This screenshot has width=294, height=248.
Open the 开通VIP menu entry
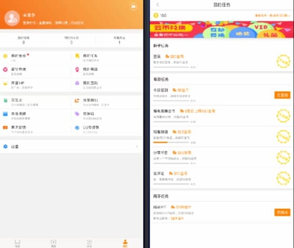click(17, 83)
